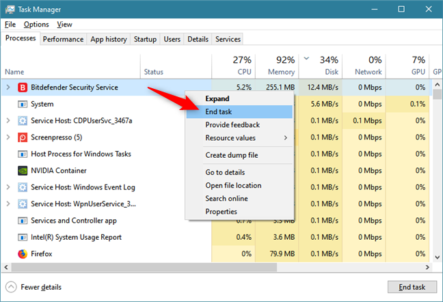The height and width of the screenshot is (302, 443).
Task: Open the Startup tab
Action: click(145, 39)
